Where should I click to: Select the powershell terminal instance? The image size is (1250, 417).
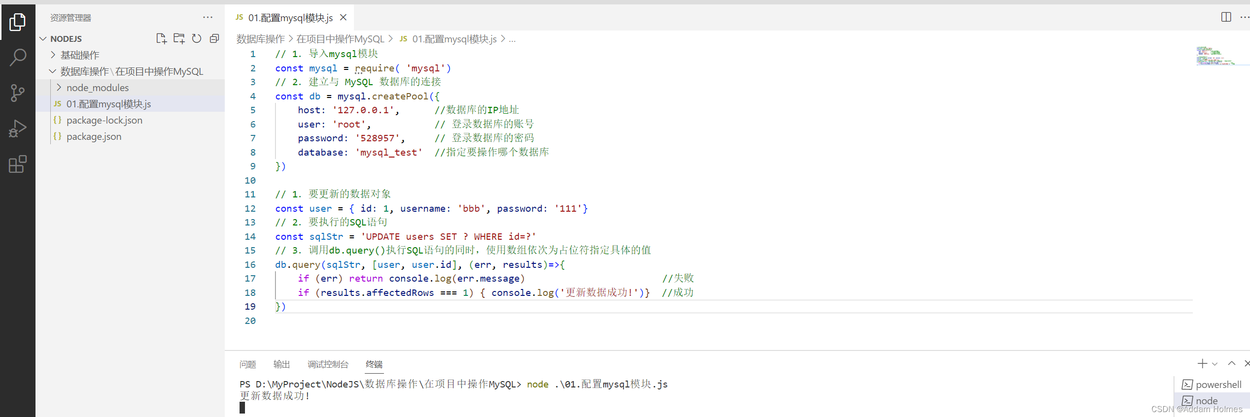1212,385
